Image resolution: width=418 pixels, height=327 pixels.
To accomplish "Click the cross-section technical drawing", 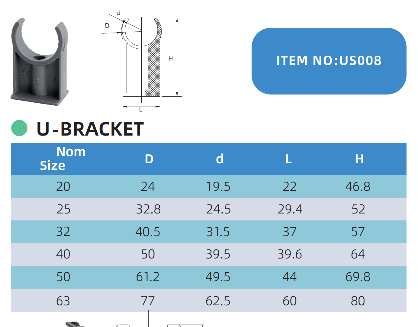I will [x=141, y=60].
